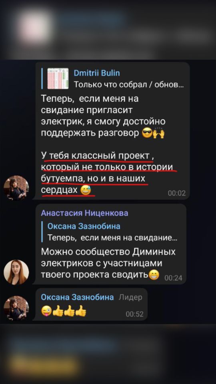Tap the avatar next to the thumbs-up message

tap(16, 308)
